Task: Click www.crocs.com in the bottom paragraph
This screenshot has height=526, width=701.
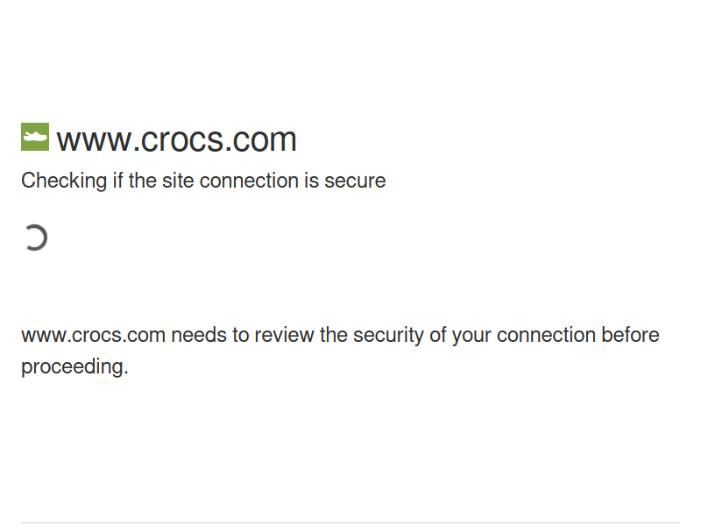Action: (x=94, y=336)
